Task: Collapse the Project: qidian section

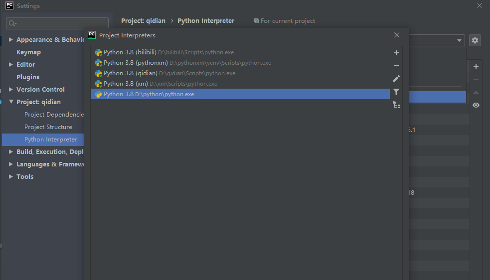Action: (11, 102)
